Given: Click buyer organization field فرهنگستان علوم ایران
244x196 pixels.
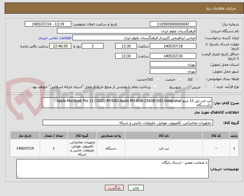Looking at the screenshot, I should click(x=127, y=31).
